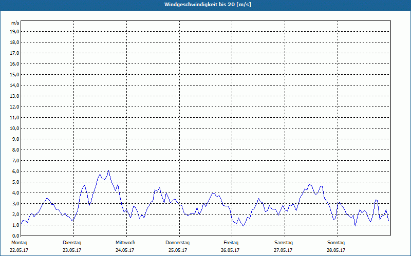
Task: Select the date '26.05.17'
Action: click(230, 250)
